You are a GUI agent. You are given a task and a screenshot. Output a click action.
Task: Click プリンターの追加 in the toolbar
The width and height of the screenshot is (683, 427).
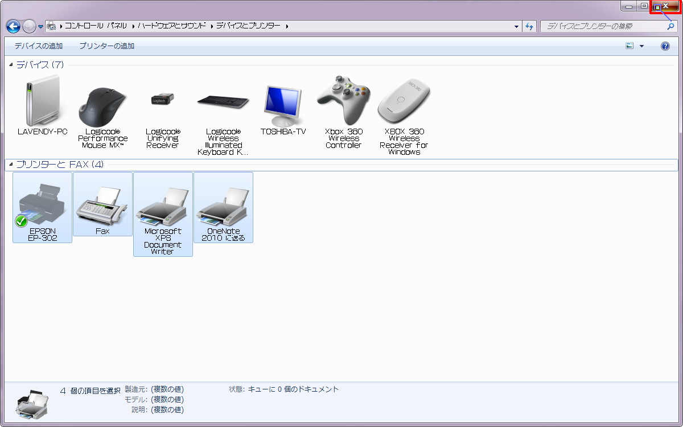coord(107,46)
